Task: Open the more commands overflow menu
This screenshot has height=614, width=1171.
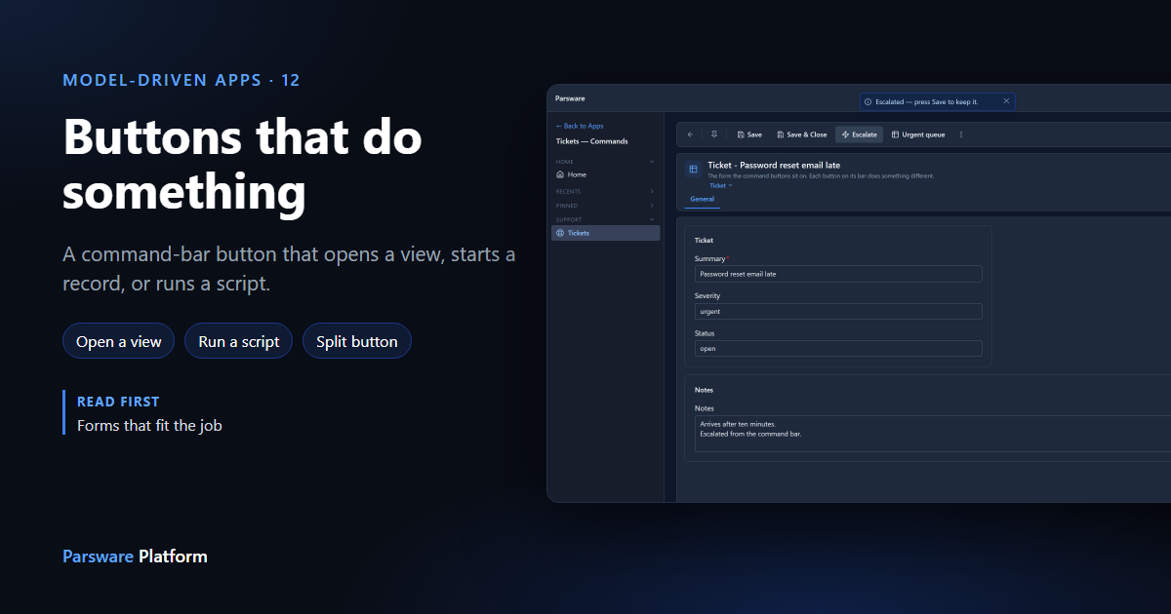Action: tap(961, 134)
